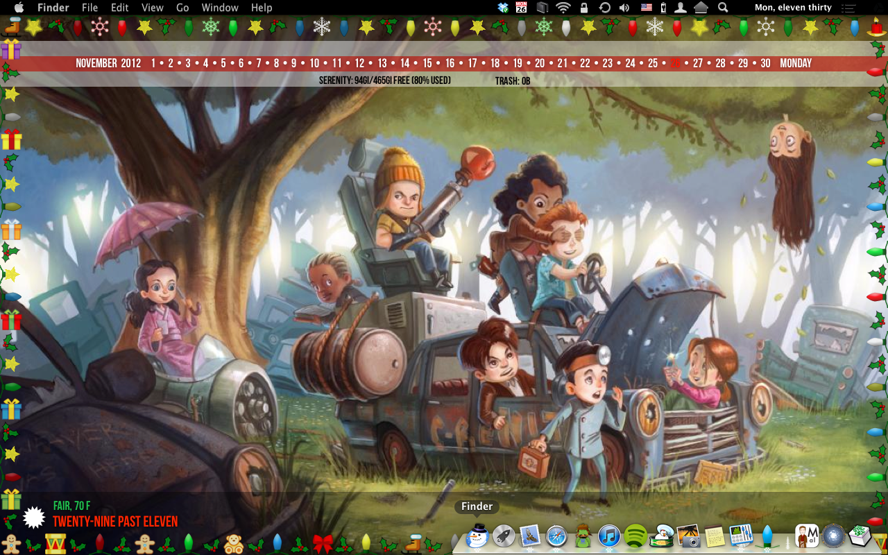The width and height of the screenshot is (888, 555).
Task: Click the battery status icon
Action: (x=663, y=8)
